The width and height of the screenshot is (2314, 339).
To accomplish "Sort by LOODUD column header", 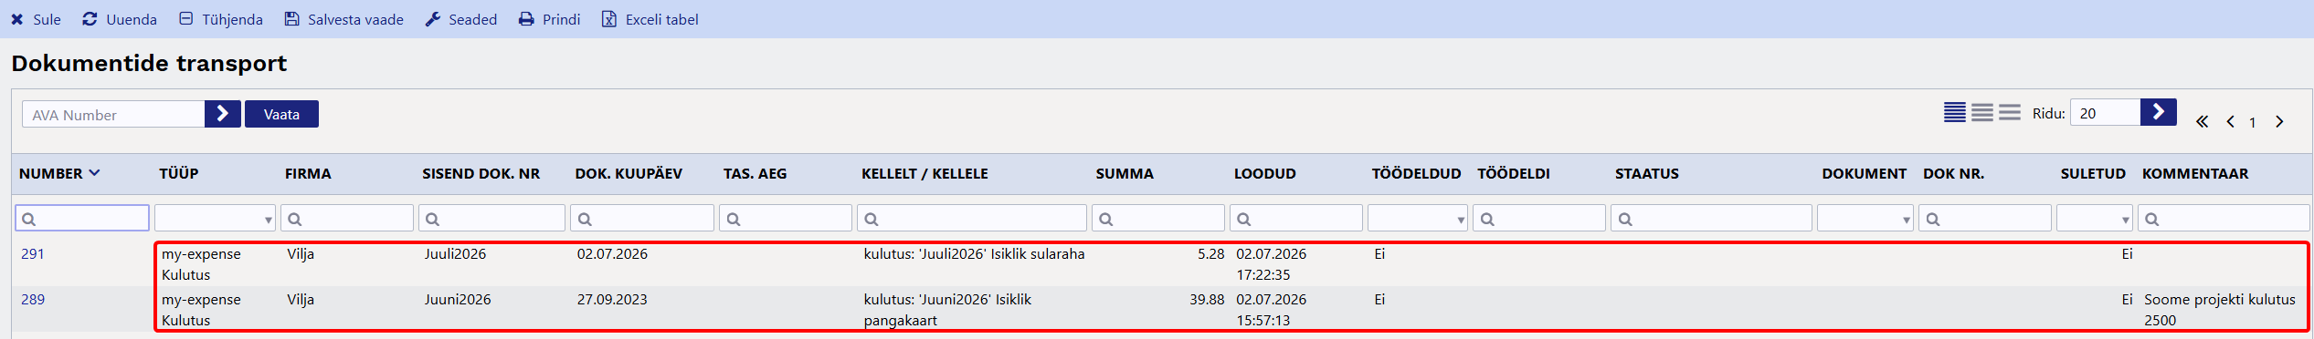I will click(1264, 173).
